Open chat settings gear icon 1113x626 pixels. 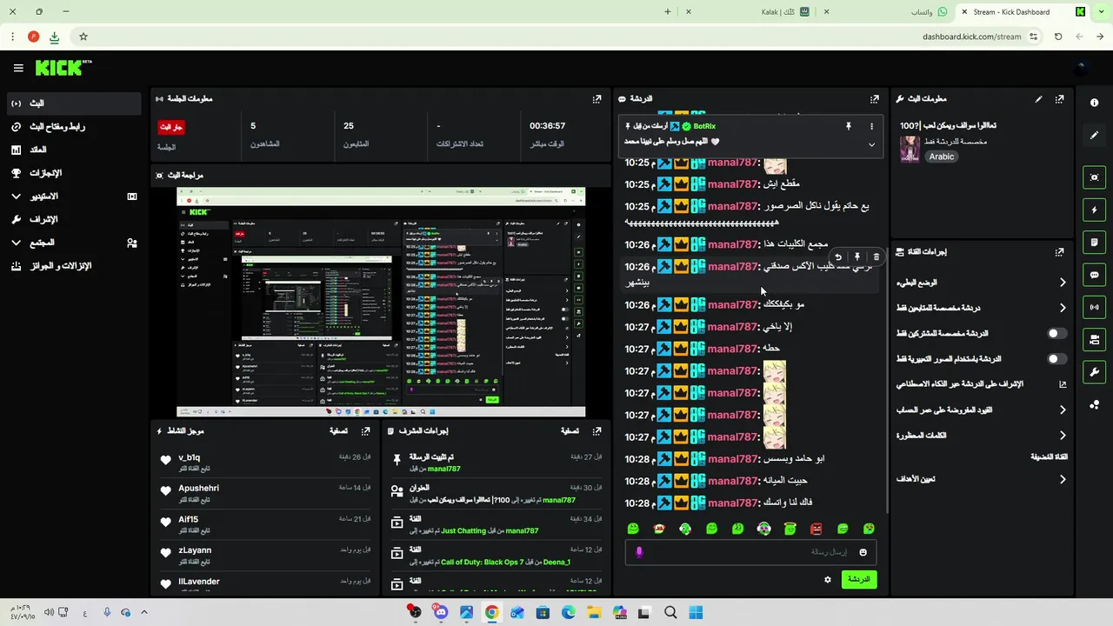828,580
